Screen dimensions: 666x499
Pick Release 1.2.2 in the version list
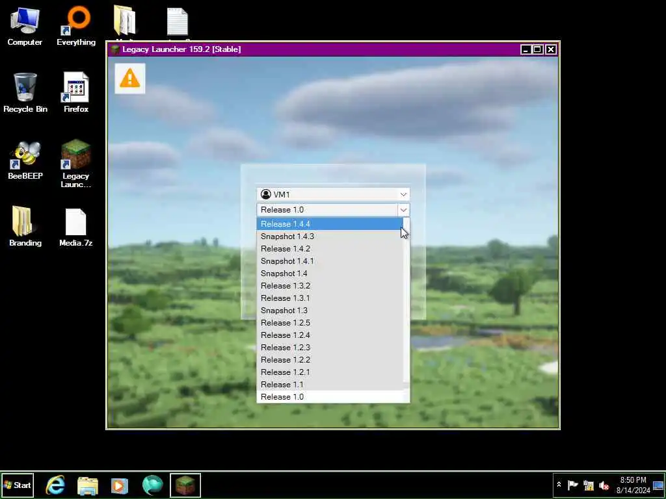click(x=330, y=359)
